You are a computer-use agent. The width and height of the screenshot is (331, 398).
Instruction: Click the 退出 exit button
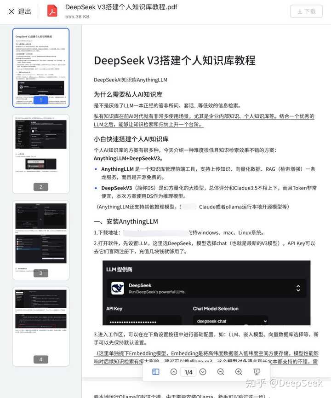tap(20, 12)
